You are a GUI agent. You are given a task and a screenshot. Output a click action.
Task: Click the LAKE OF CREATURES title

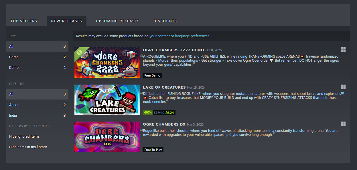point(164,87)
